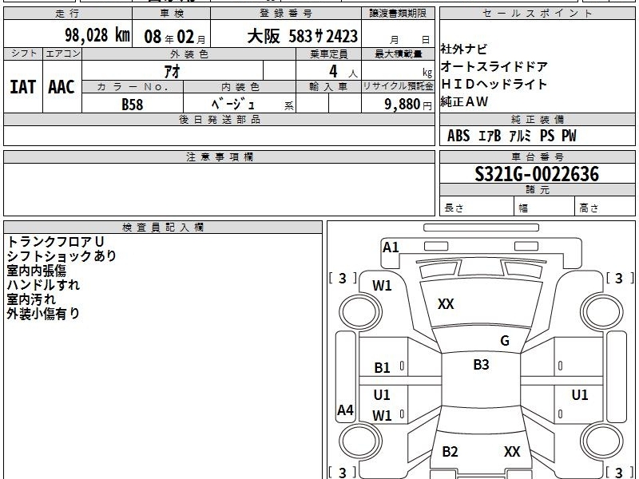Click the A1 mark on front bumper
This screenshot has height=479, width=639.
pyautogui.click(x=391, y=247)
